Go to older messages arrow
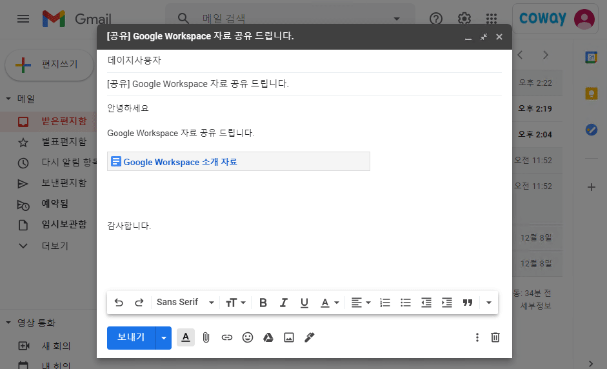607x369 pixels. [546, 55]
